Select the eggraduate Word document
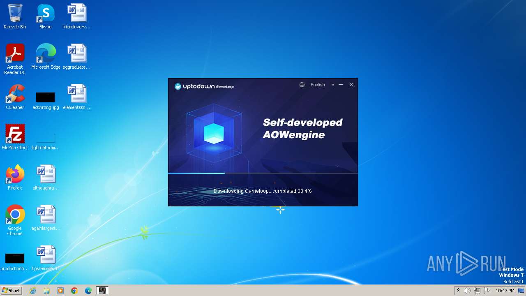 76,57
